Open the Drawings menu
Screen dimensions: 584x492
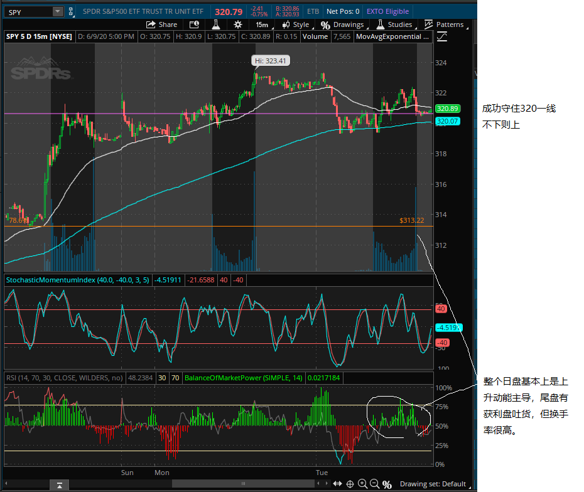[344, 24]
